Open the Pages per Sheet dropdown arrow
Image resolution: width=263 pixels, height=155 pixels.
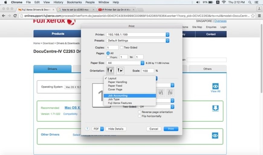click(x=172, y=85)
